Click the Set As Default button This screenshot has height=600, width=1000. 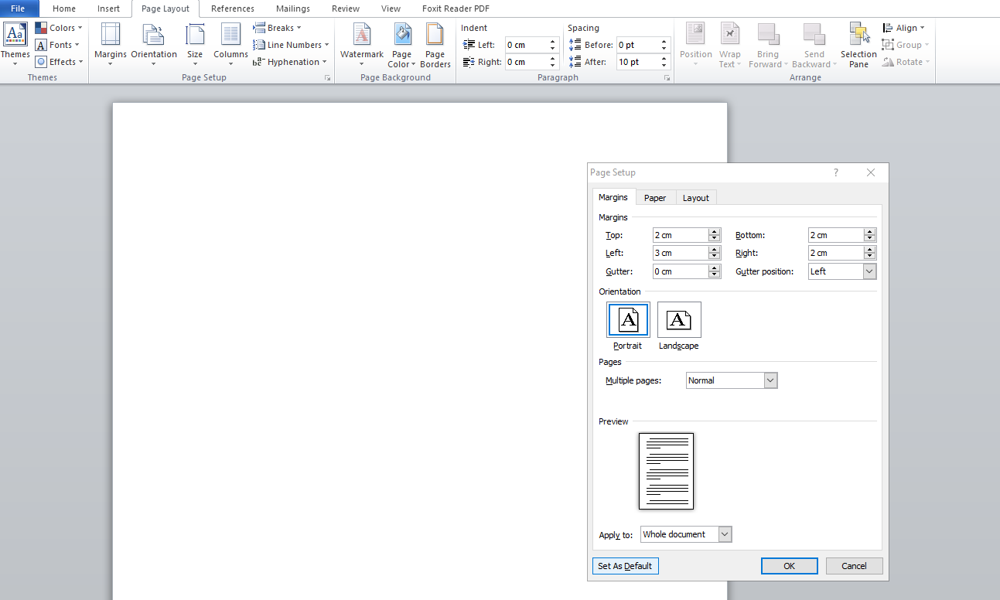tap(625, 566)
